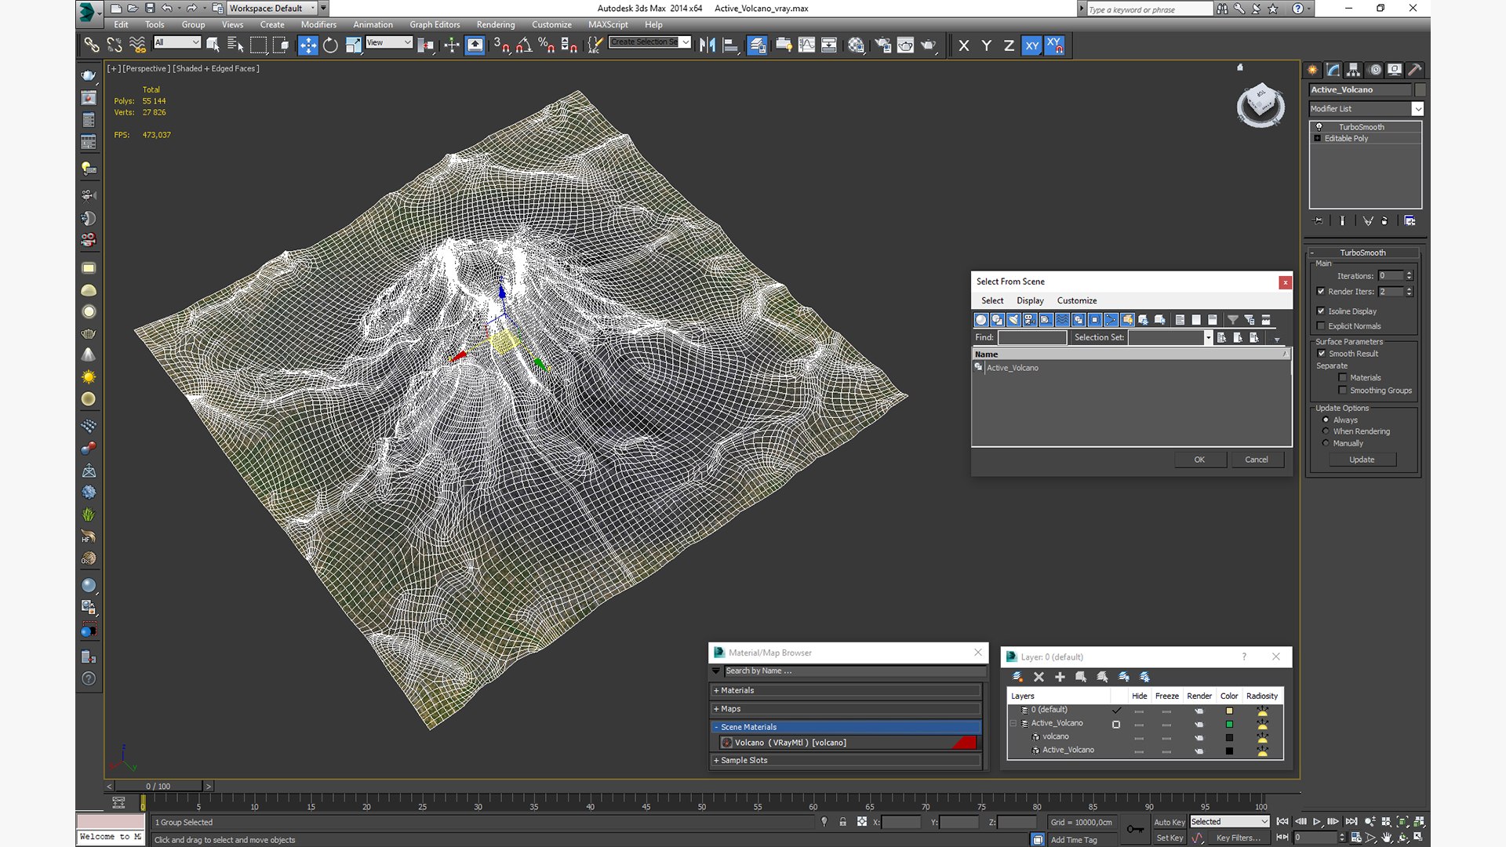Click Create New Layer icon in Layer dialog
Screen dimensions: 1506x847
[x=1017, y=677]
